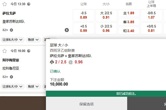Favorite the 阿尔梅里亚 match with star icon
Screen dimensions: 166x110
4,51
